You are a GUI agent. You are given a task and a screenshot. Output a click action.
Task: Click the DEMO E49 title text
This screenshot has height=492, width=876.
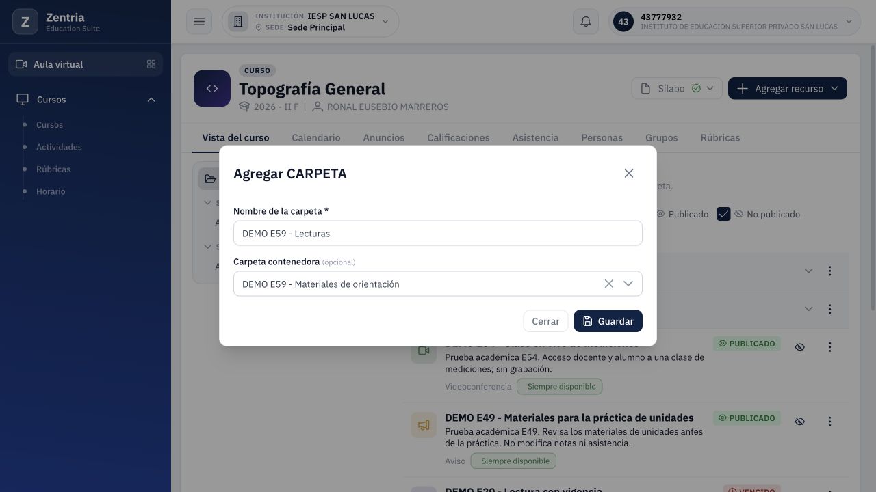tap(569, 418)
